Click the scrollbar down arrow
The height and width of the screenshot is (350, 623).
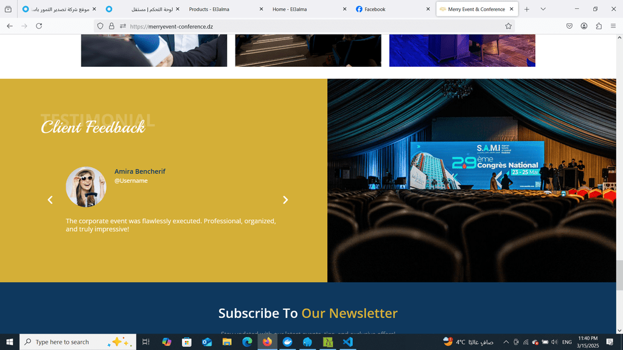click(x=619, y=330)
